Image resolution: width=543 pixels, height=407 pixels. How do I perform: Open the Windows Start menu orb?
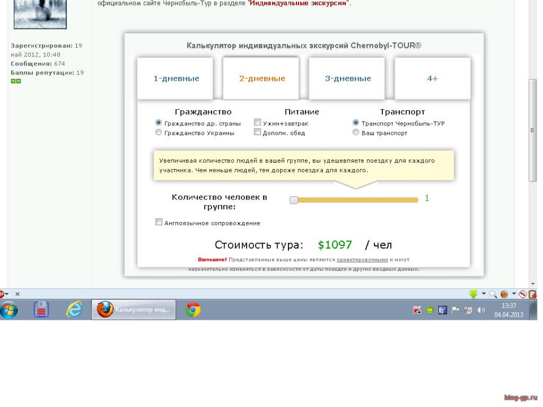[x=8, y=309]
